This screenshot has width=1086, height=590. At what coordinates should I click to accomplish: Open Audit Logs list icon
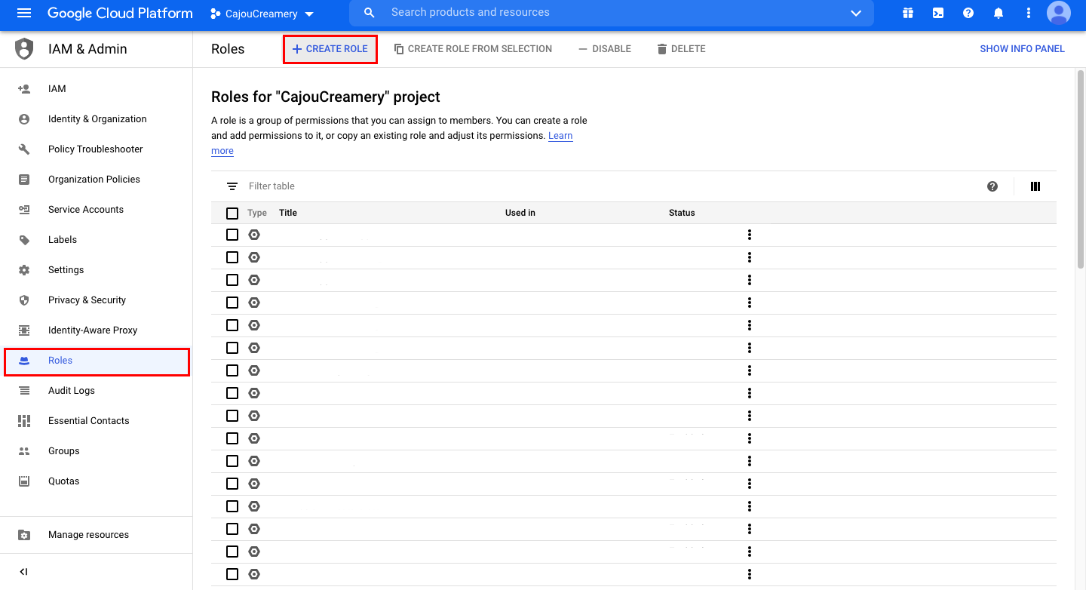click(x=24, y=391)
